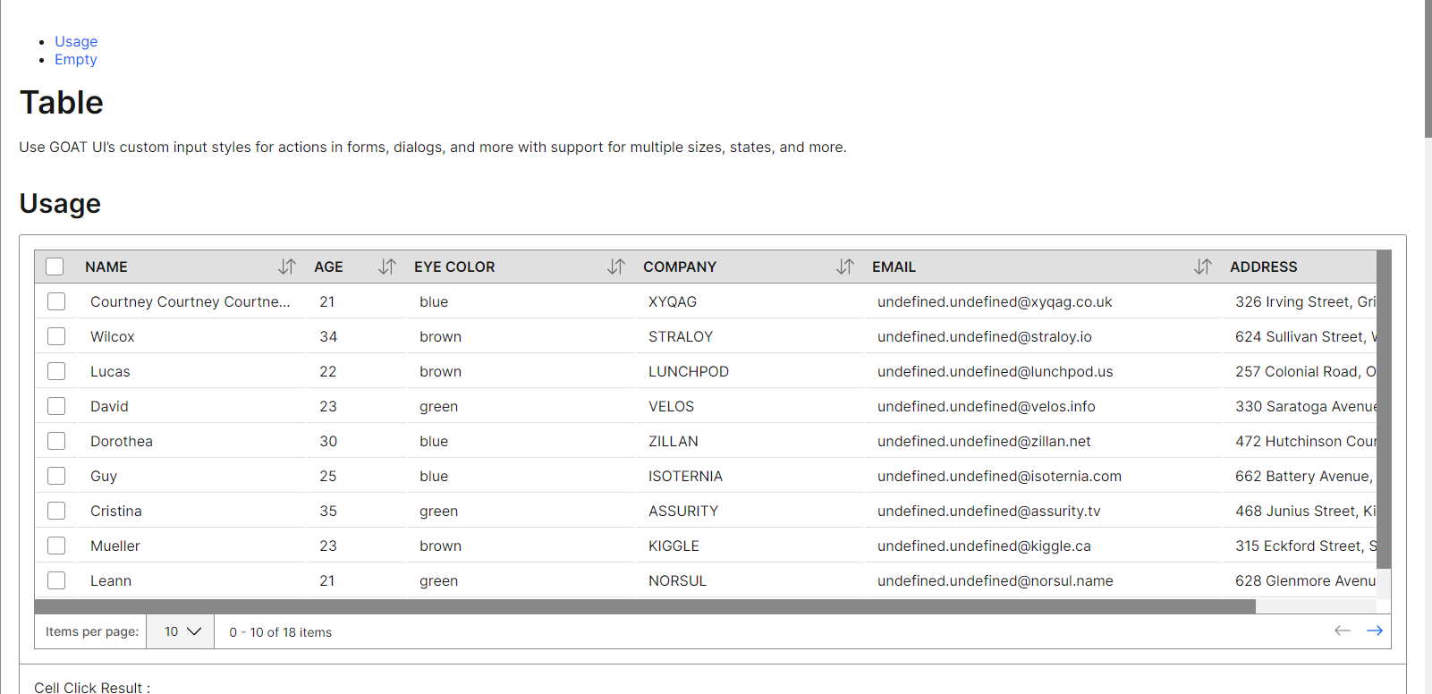Sort table by Eye Color column
Screen dimensions: 1432x694
tap(615, 267)
